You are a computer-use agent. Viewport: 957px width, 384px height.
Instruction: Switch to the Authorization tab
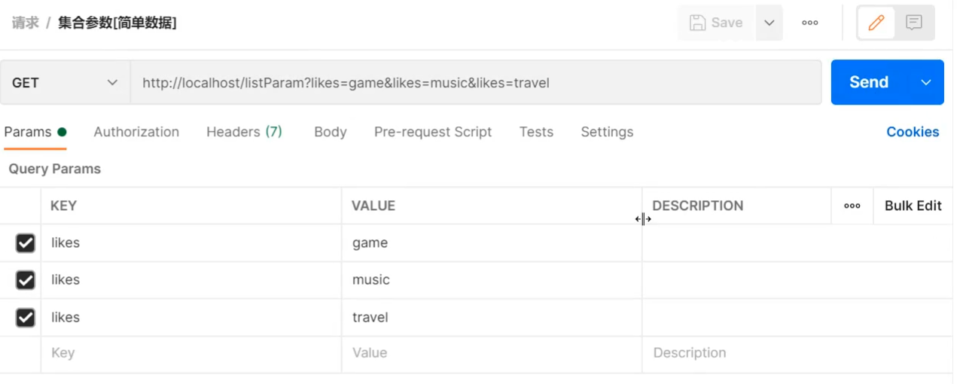[136, 132]
